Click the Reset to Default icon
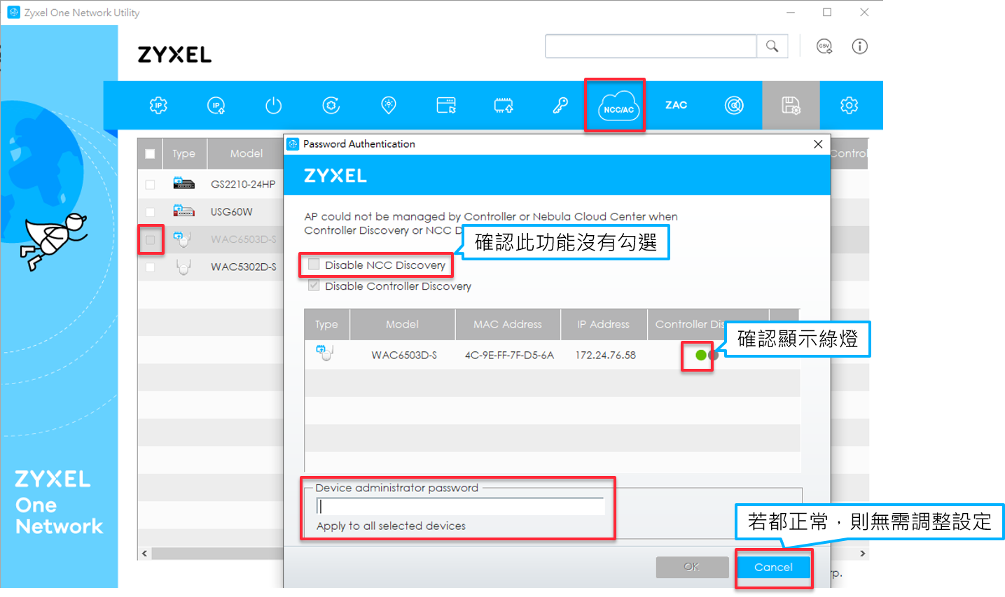The width and height of the screenshot is (1005, 597). click(x=331, y=106)
